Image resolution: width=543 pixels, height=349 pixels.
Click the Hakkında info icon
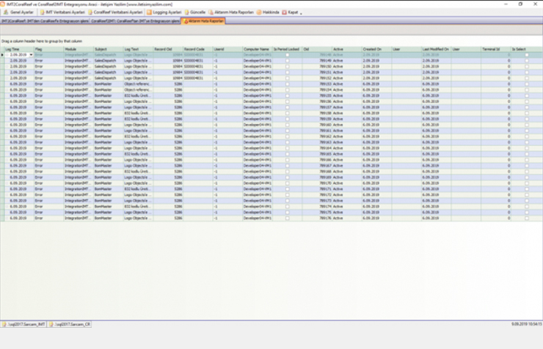(x=259, y=12)
